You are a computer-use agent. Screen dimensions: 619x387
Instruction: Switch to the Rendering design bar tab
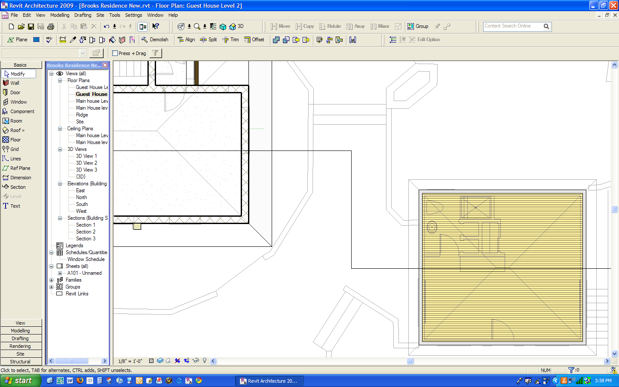21,346
